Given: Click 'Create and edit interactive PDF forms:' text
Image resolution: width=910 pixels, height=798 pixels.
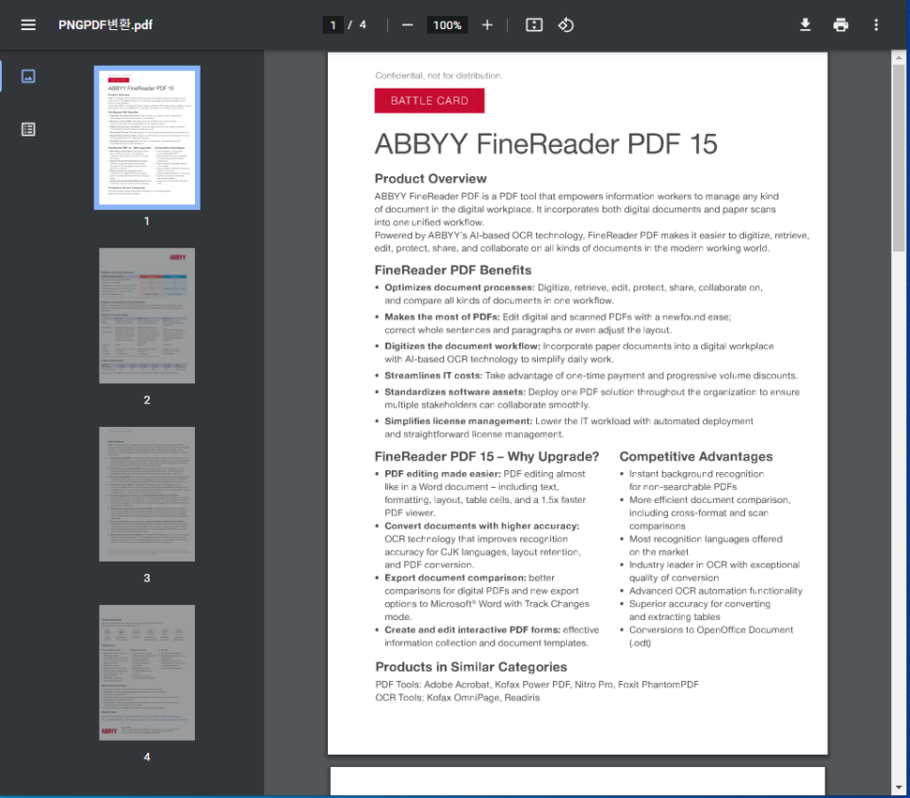Looking at the screenshot, I should click(x=472, y=629).
